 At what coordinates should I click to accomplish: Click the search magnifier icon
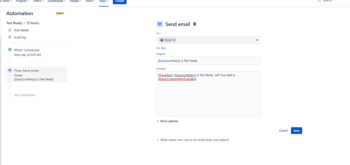(x=319, y=1)
